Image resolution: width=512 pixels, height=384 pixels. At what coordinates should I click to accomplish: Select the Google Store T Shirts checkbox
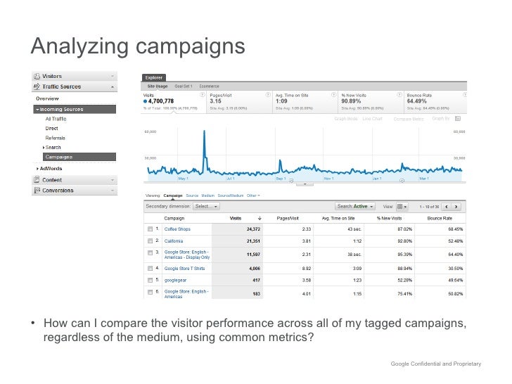pos(150,269)
